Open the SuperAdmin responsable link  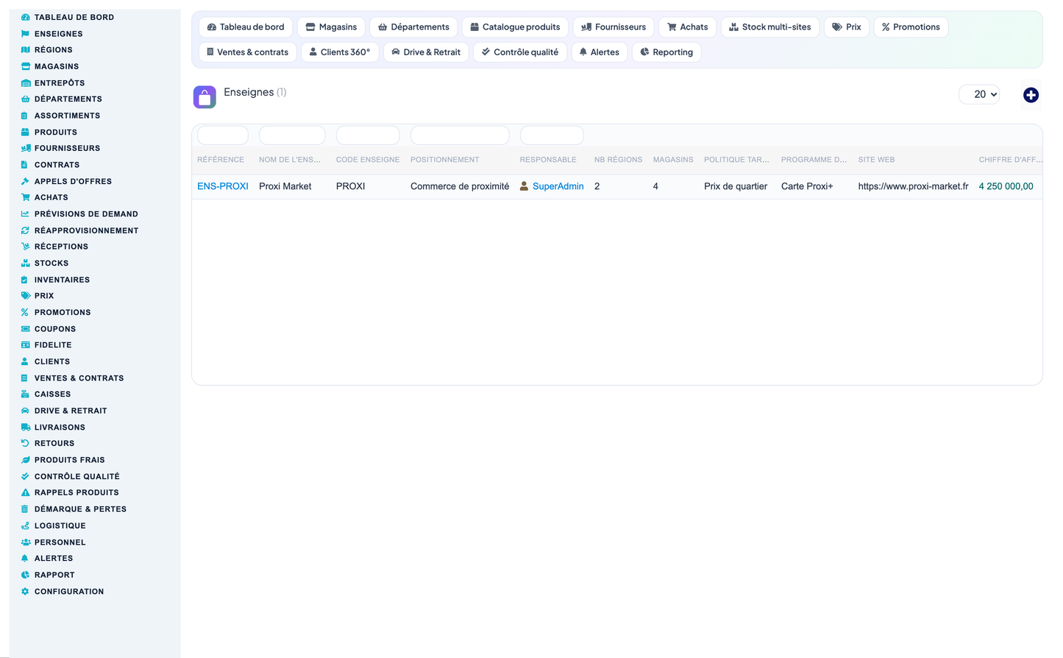click(x=558, y=186)
